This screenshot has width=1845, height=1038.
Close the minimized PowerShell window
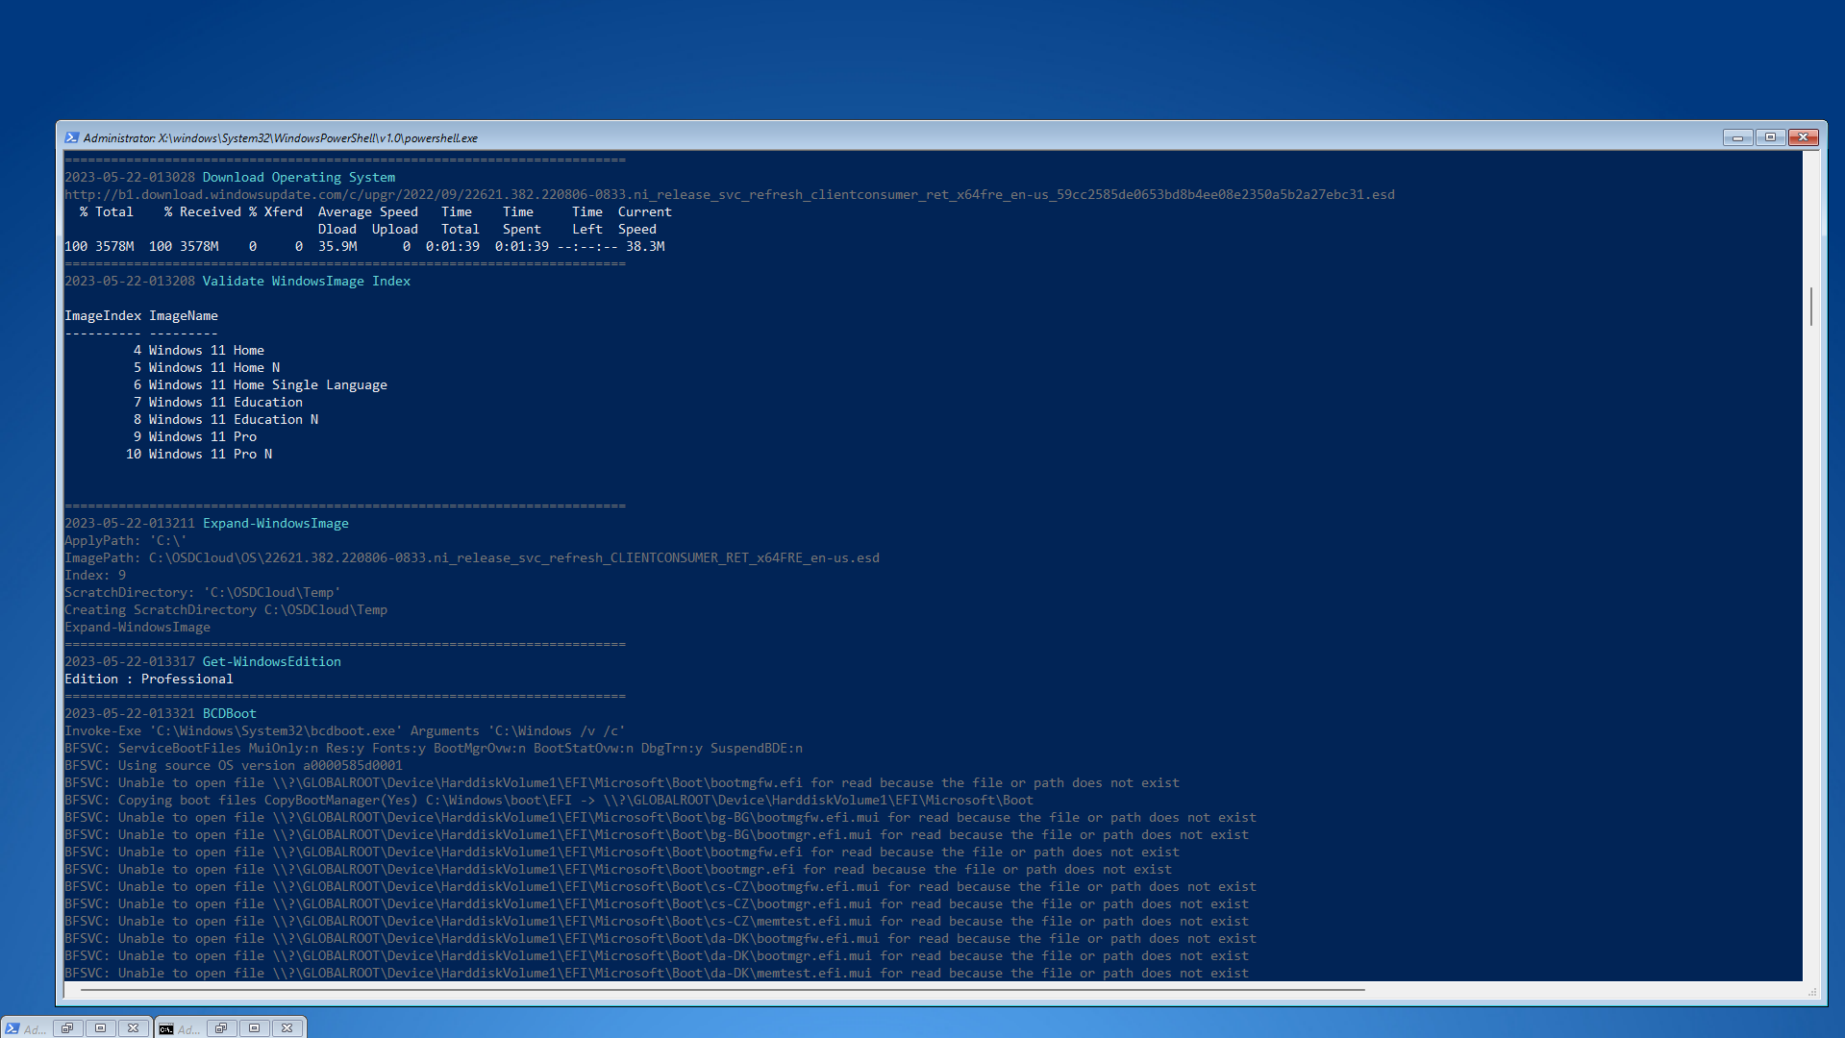click(134, 1028)
